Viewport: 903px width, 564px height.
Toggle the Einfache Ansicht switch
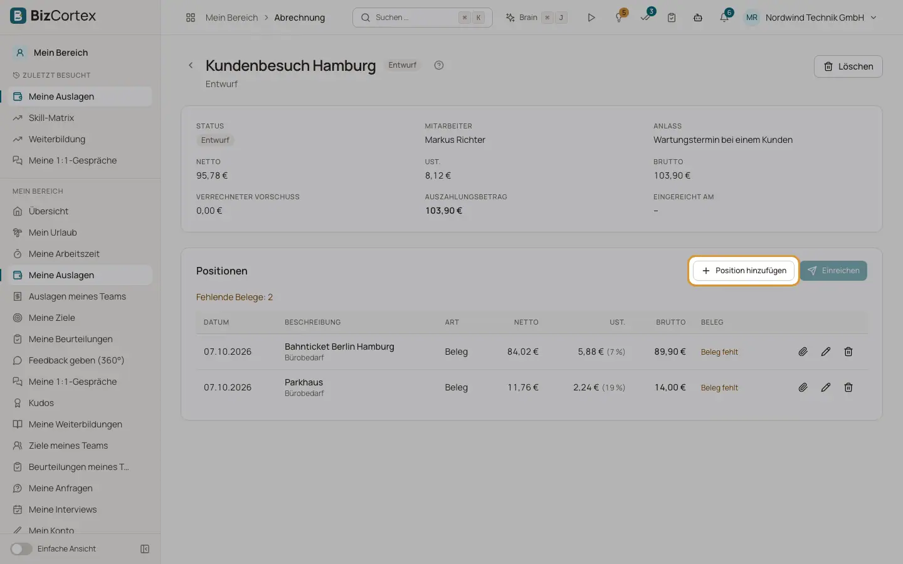coord(21,549)
